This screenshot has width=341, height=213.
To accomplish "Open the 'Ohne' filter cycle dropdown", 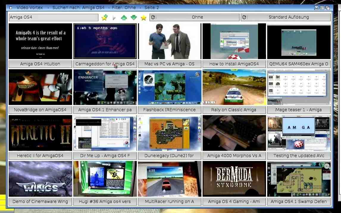I will coord(195,17).
